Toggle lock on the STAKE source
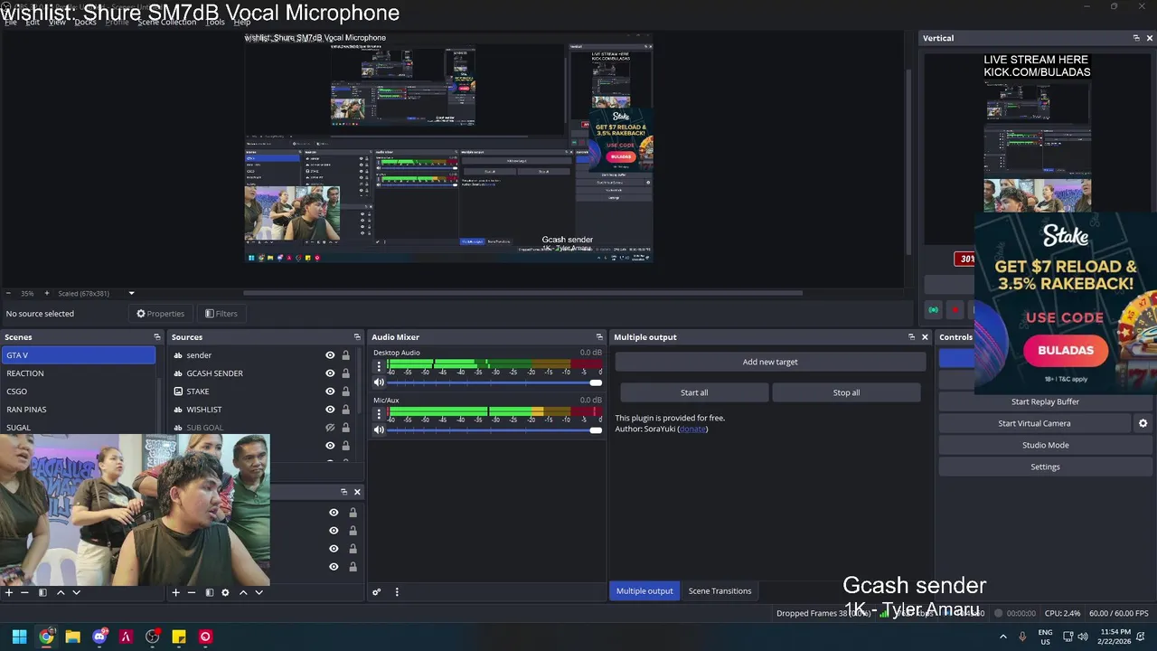Viewport: 1157px width, 651px height. click(x=345, y=392)
